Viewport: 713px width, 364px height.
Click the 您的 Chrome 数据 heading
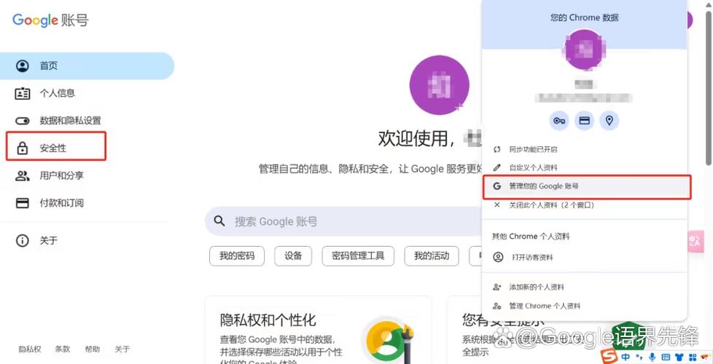pos(584,17)
